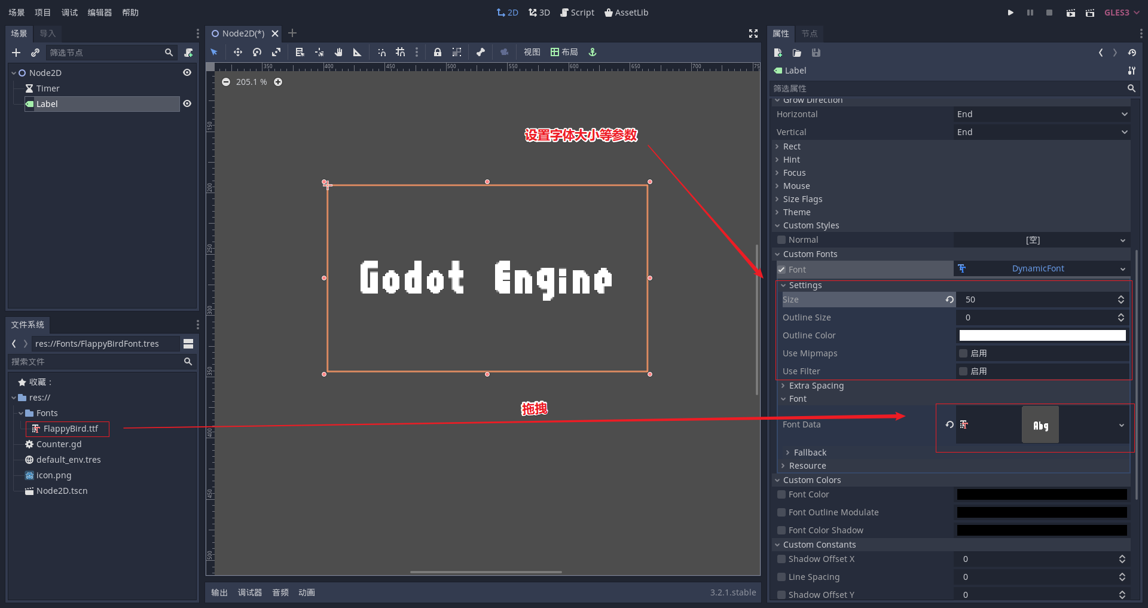1148x608 pixels.
Task: Switch to the 节点 tab in the inspector
Action: click(x=810, y=33)
